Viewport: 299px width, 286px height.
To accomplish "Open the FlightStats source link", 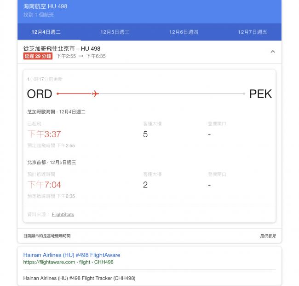I will tap(63, 215).
